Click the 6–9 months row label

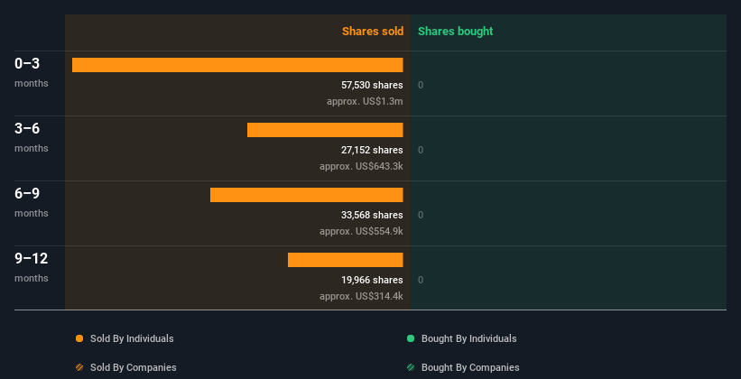pos(32,202)
